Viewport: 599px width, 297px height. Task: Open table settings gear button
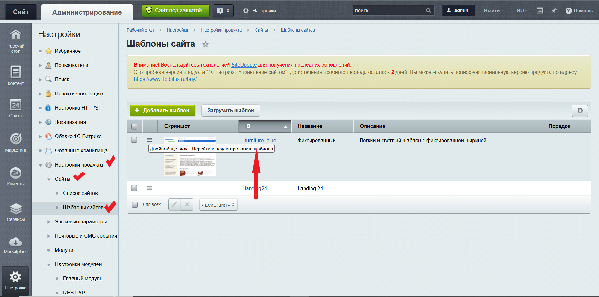580,111
